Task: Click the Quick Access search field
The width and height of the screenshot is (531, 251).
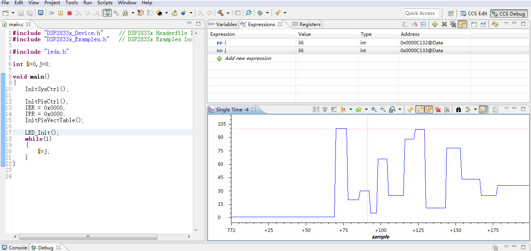Action: pyautogui.click(x=422, y=13)
